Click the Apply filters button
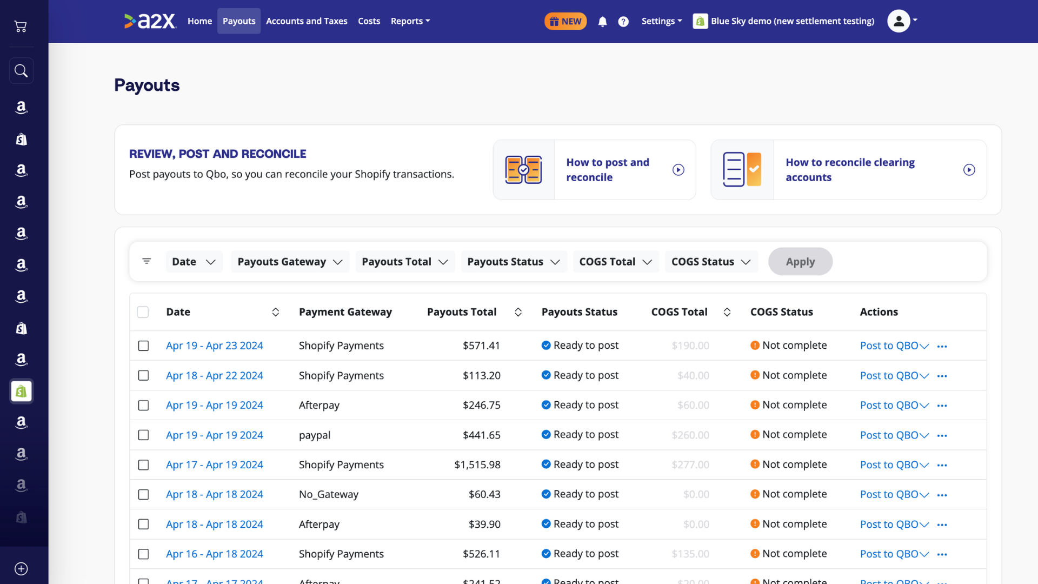This screenshot has height=584, width=1038. [x=800, y=262]
